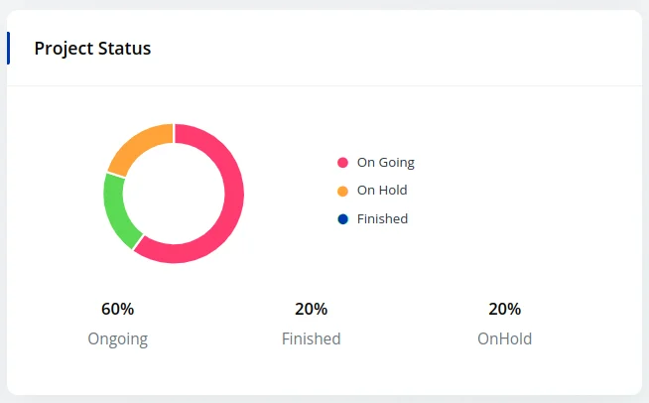Click the Project Status card title
The image size is (649, 403).
[92, 48]
